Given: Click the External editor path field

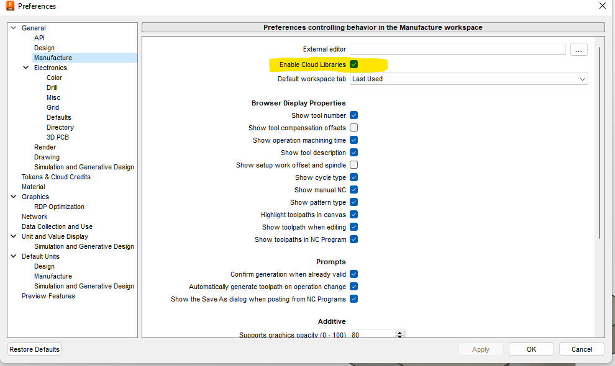Looking at the screenshot, I should pyautogui.click(x=457, y=49).
